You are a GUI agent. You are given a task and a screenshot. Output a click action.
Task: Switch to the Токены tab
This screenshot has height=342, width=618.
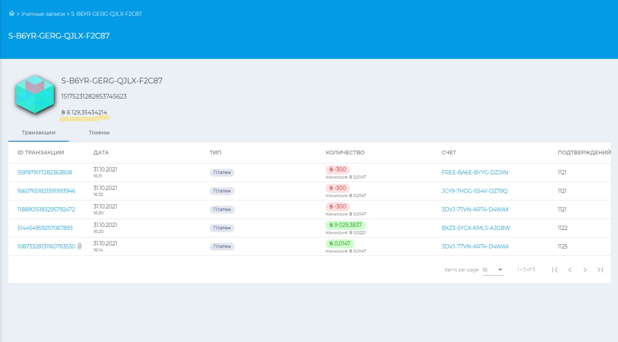99,132
